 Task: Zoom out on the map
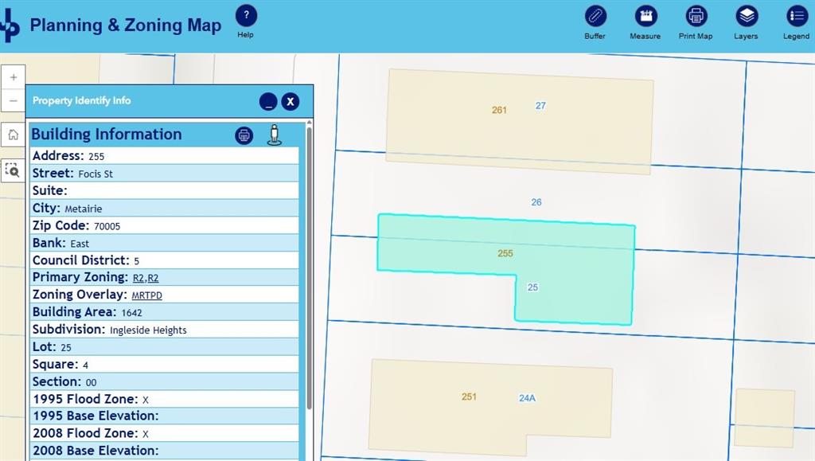14,101
